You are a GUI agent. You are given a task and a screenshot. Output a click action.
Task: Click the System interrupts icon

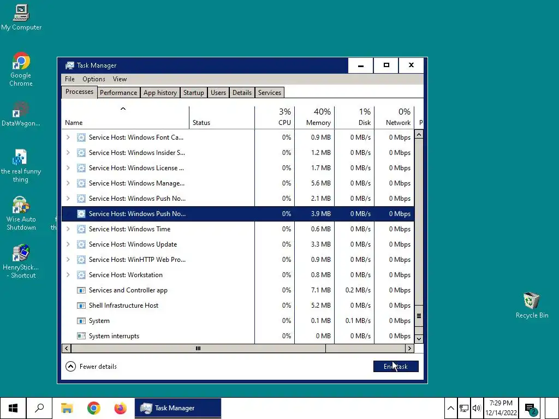[81, 336]
